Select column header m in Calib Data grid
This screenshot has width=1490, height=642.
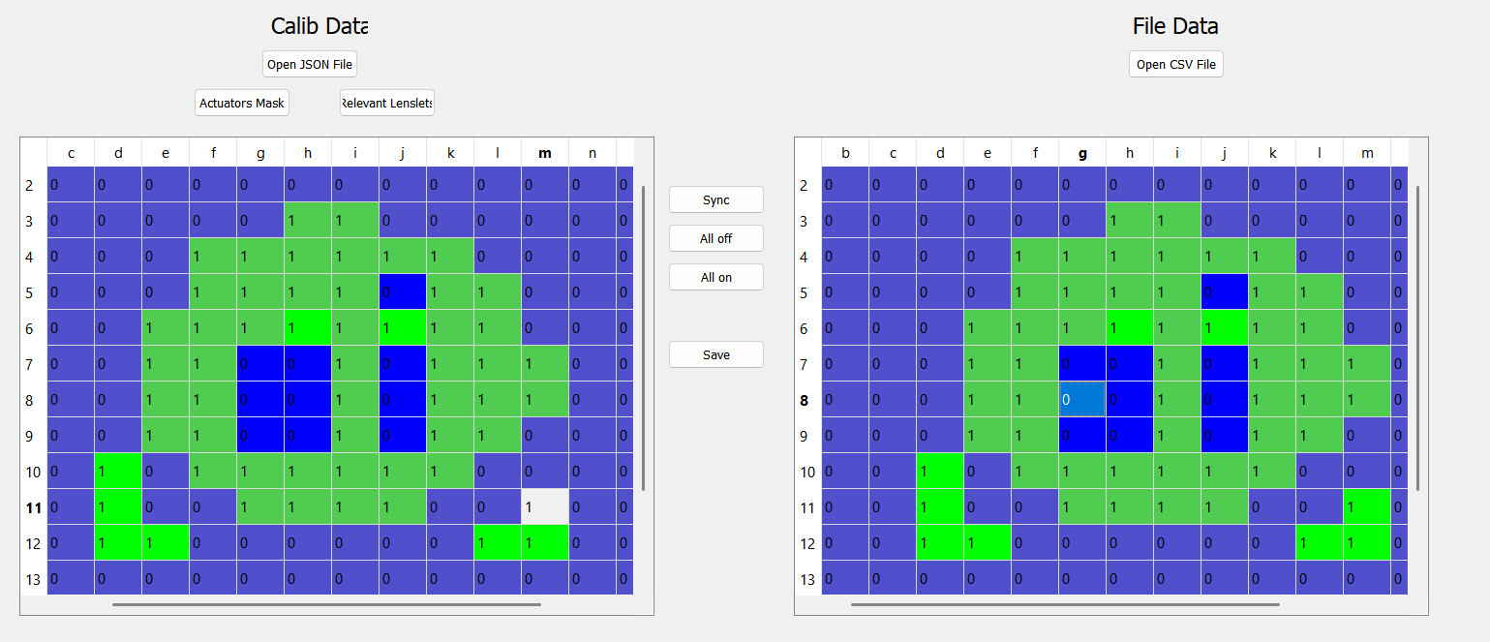(x=544, y=152)
